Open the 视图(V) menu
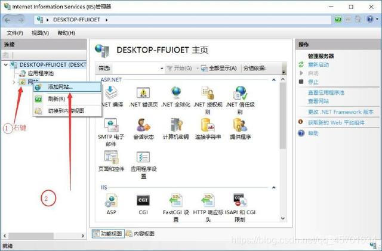The height and width of the screenshot is (251, 382). coord(40,33)
